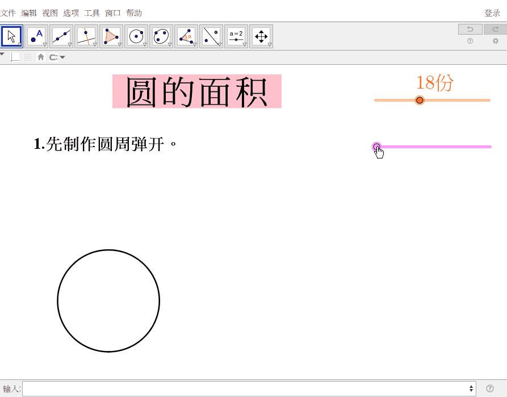Select the Line tool
The width and height of the screenshot is (507, 397).
pos(60,35)
